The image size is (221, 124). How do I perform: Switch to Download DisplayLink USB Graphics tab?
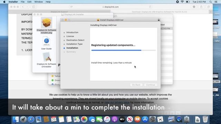(160, 12)
